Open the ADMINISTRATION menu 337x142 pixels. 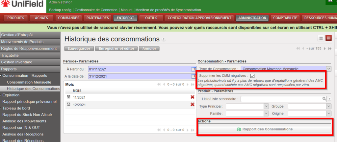pos(252,18)
